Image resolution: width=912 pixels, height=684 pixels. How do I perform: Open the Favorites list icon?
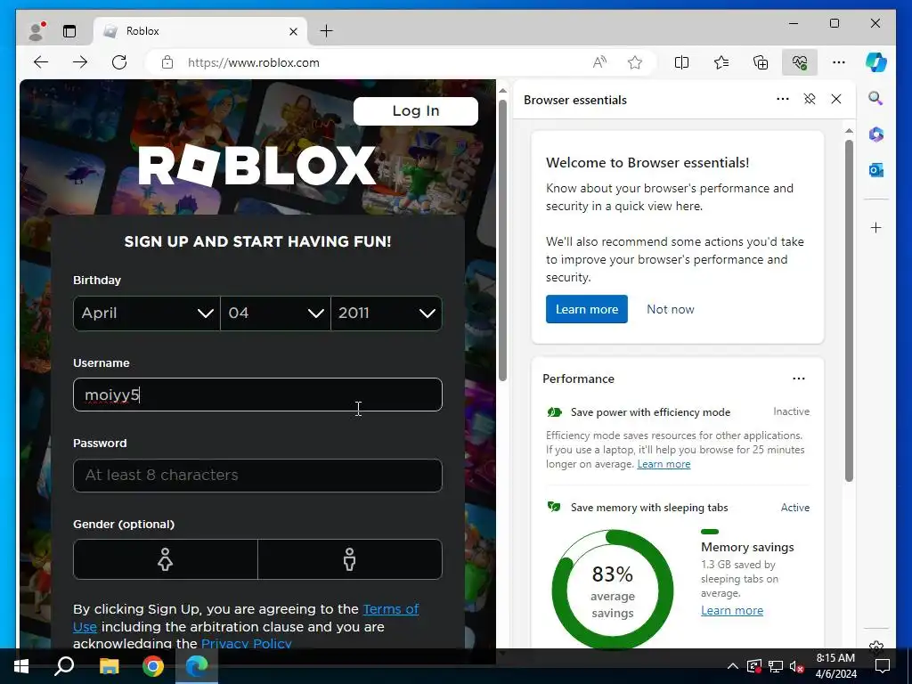click(x=721, y=62)
